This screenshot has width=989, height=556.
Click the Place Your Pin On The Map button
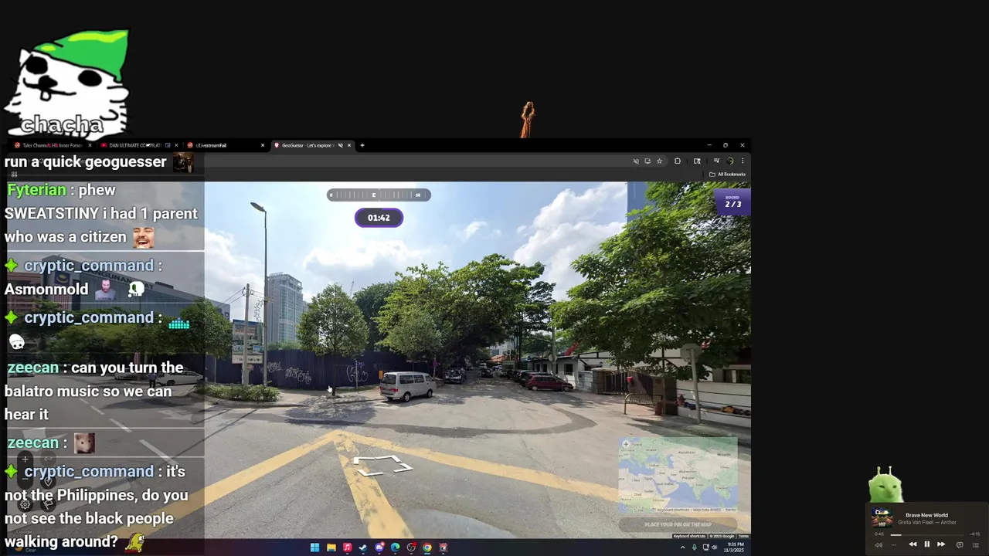click(678, 525)
